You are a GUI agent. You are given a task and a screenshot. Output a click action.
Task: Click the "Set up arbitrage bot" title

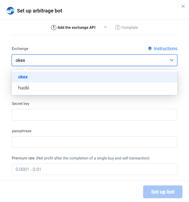pyautogui.click(x=39, y=11)
